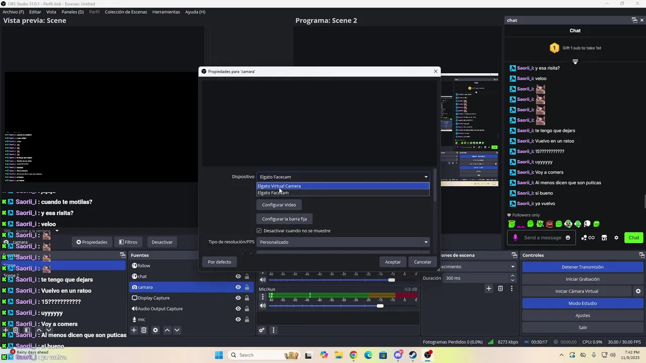Click the Configurar Video button

click(x=279, y=205)
